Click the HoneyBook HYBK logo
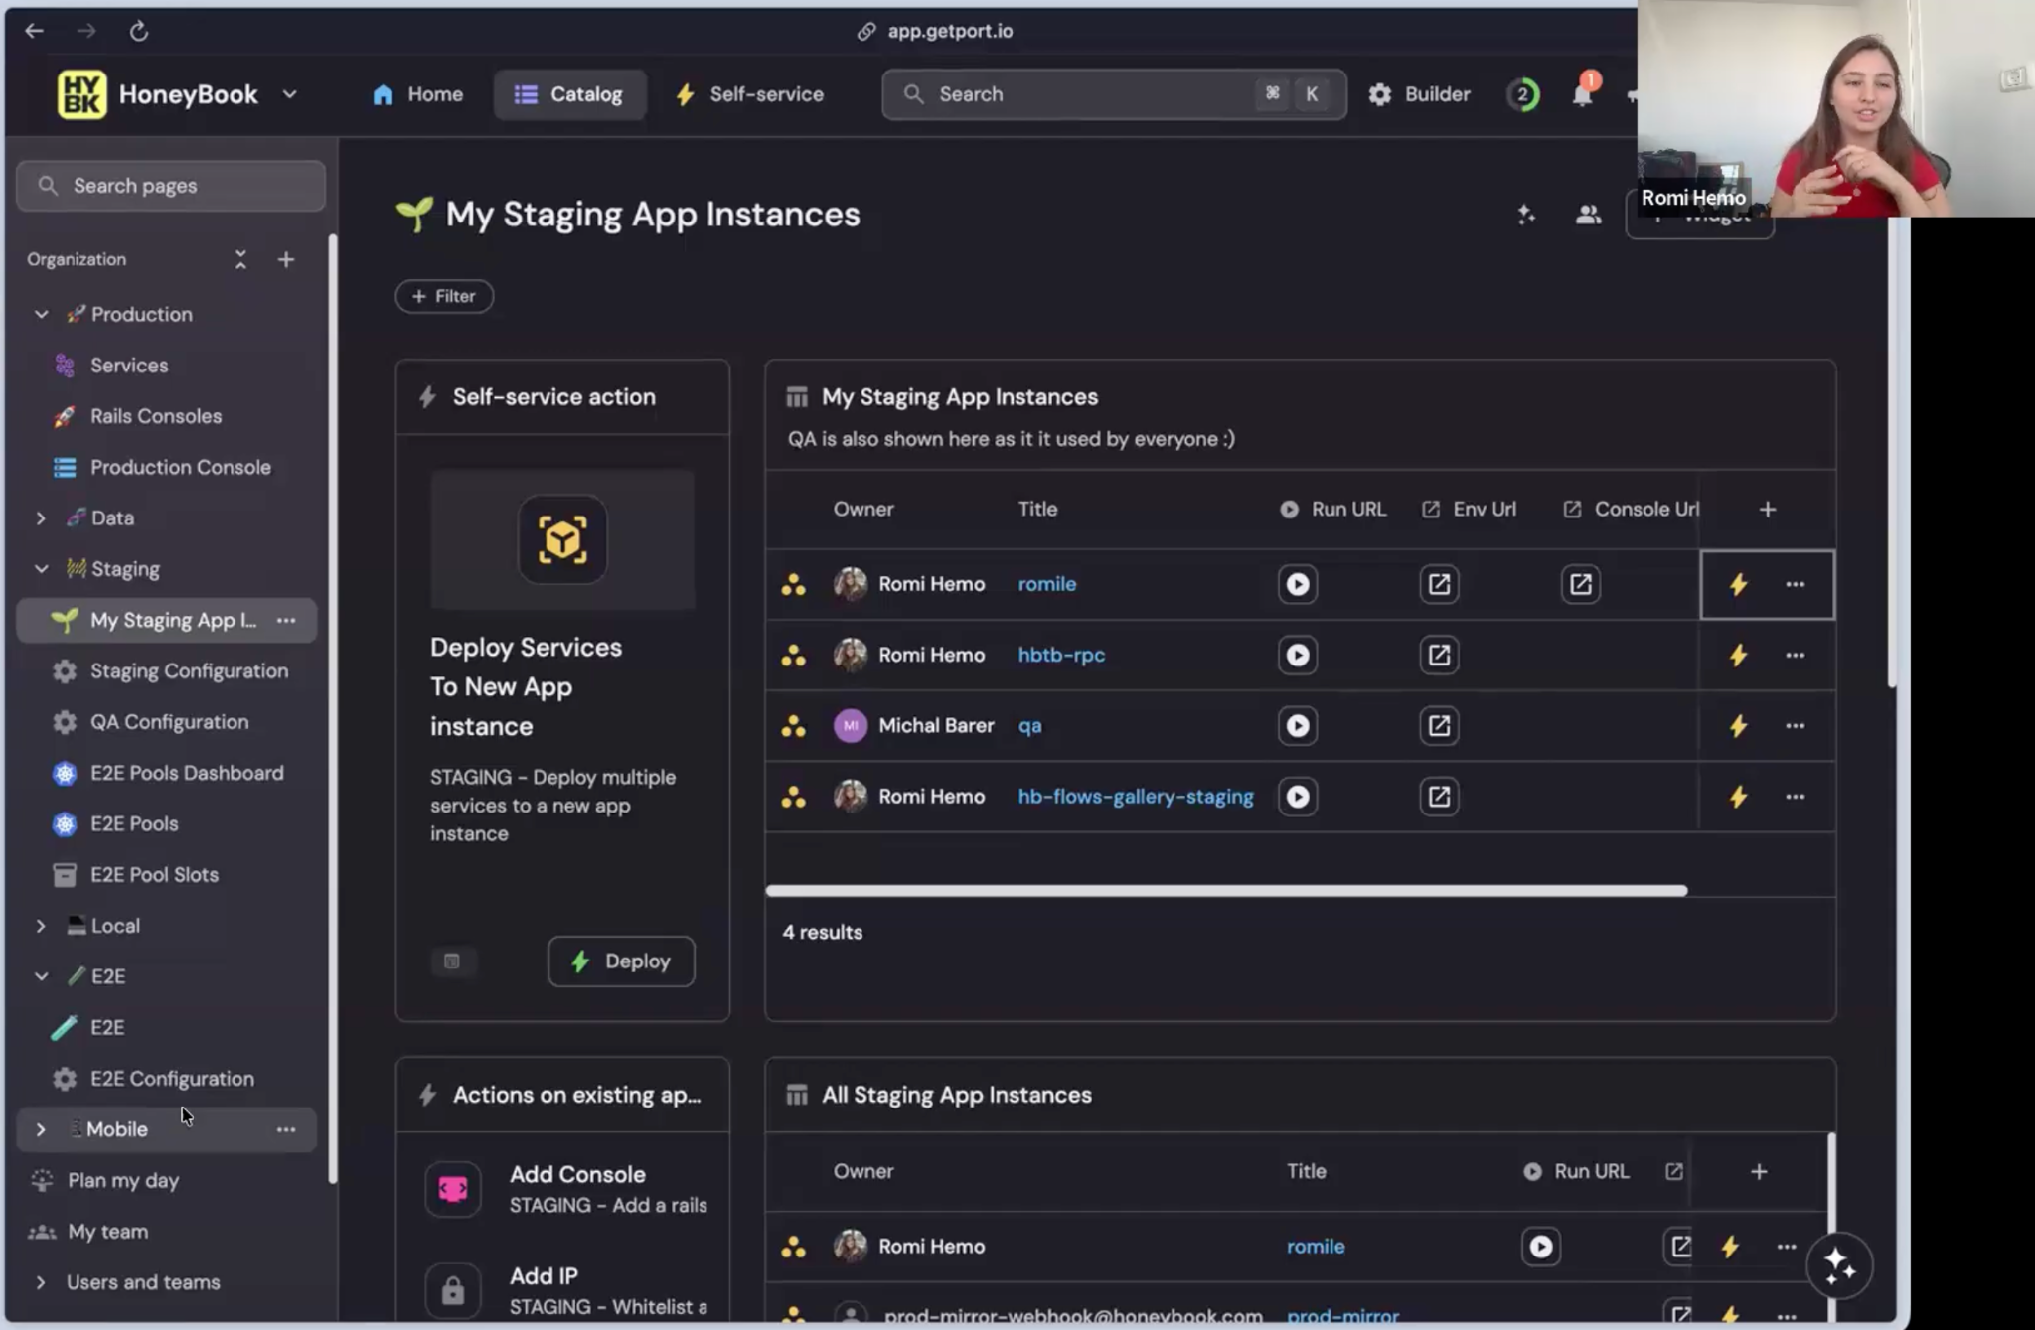The image size is (2035, 1330). [81, 94]
